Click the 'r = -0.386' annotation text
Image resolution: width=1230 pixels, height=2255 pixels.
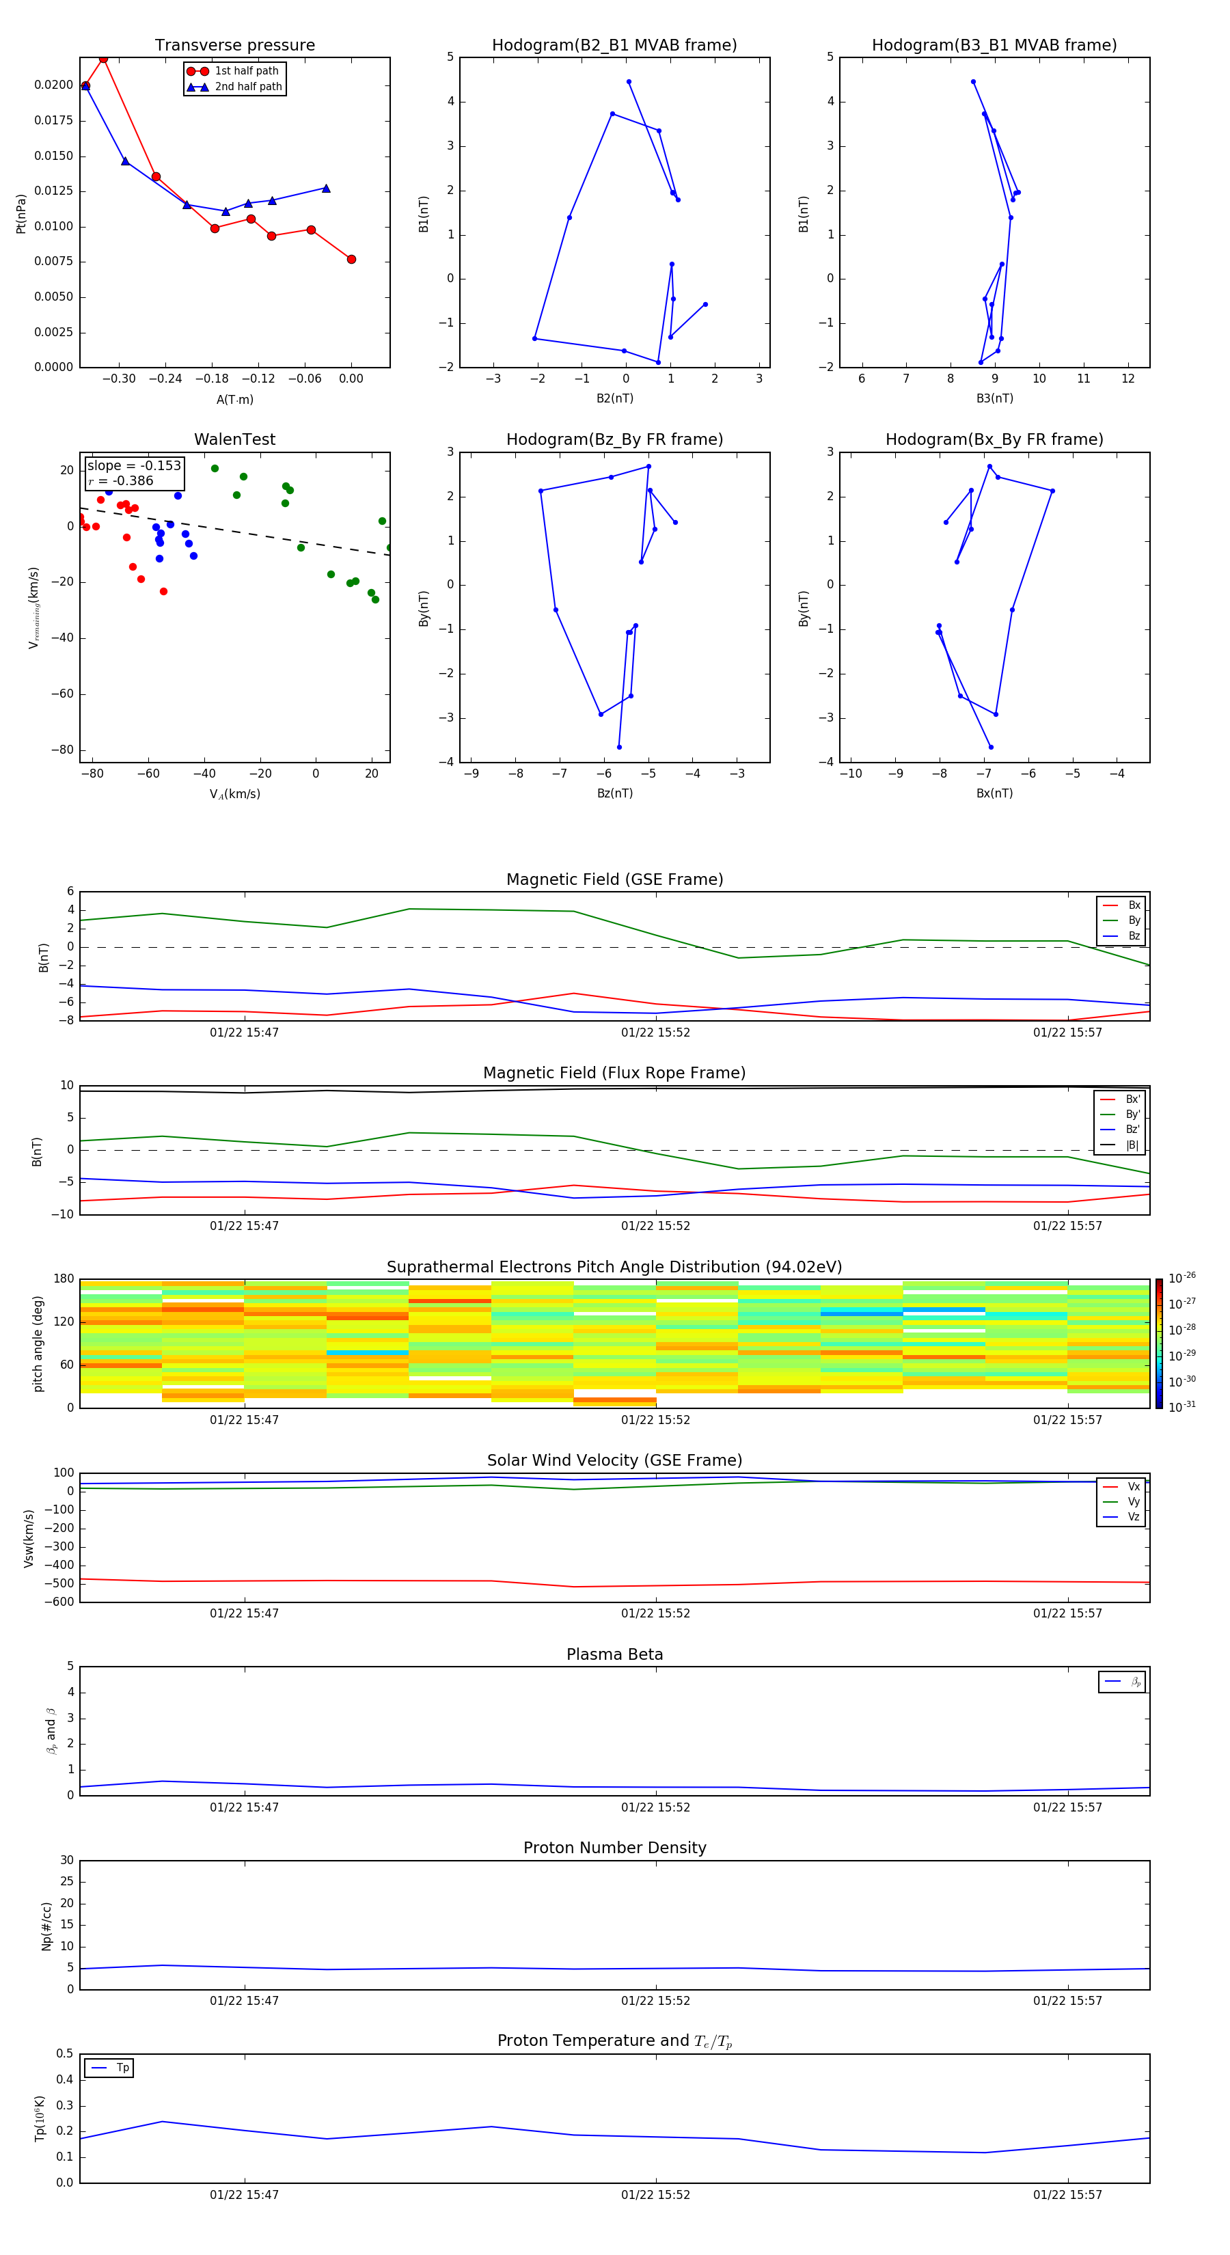tap(121, 480)
